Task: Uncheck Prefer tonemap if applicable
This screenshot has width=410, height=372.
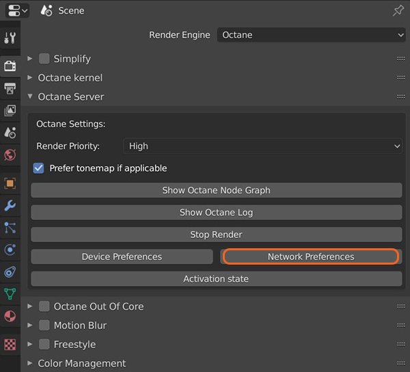Action: [x=38, y=168]
